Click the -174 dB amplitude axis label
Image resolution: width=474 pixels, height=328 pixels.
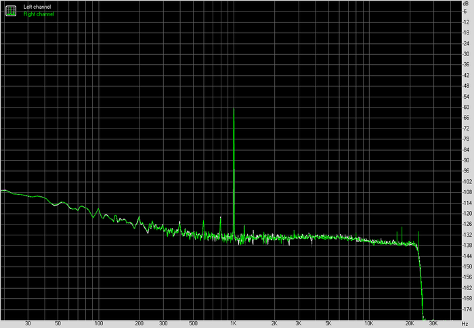465,308
